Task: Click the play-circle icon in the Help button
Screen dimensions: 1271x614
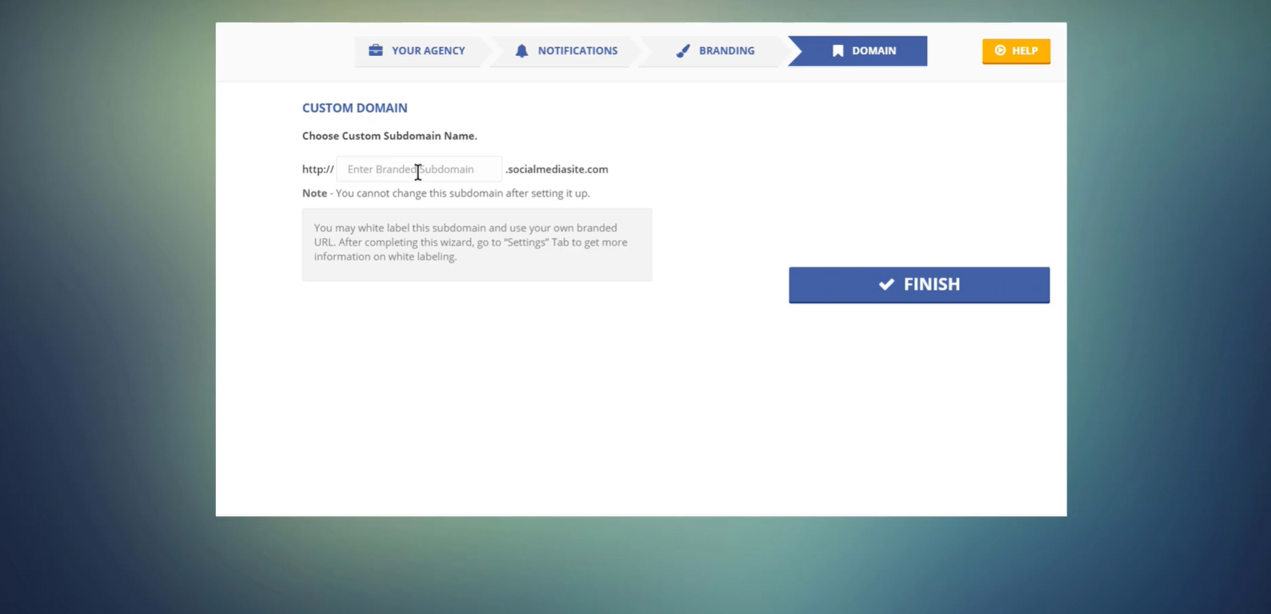Action: pyautogui.click(x=1000, y=51)
